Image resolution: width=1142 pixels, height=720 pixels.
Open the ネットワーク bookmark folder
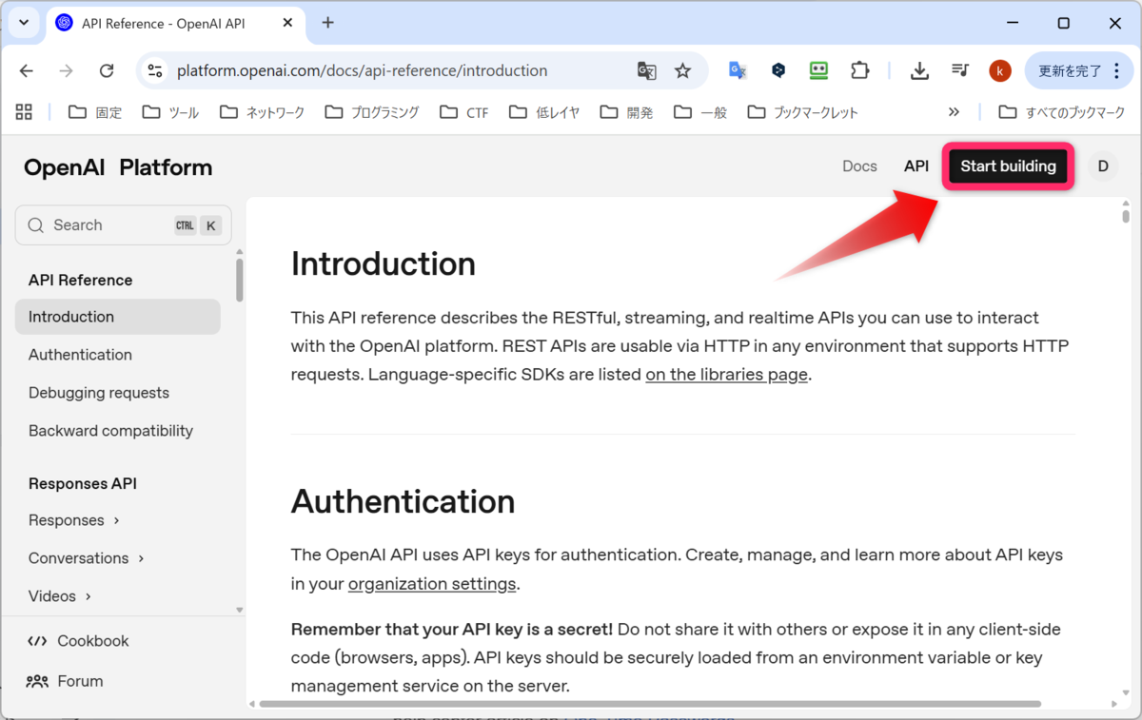pos(262,112)
